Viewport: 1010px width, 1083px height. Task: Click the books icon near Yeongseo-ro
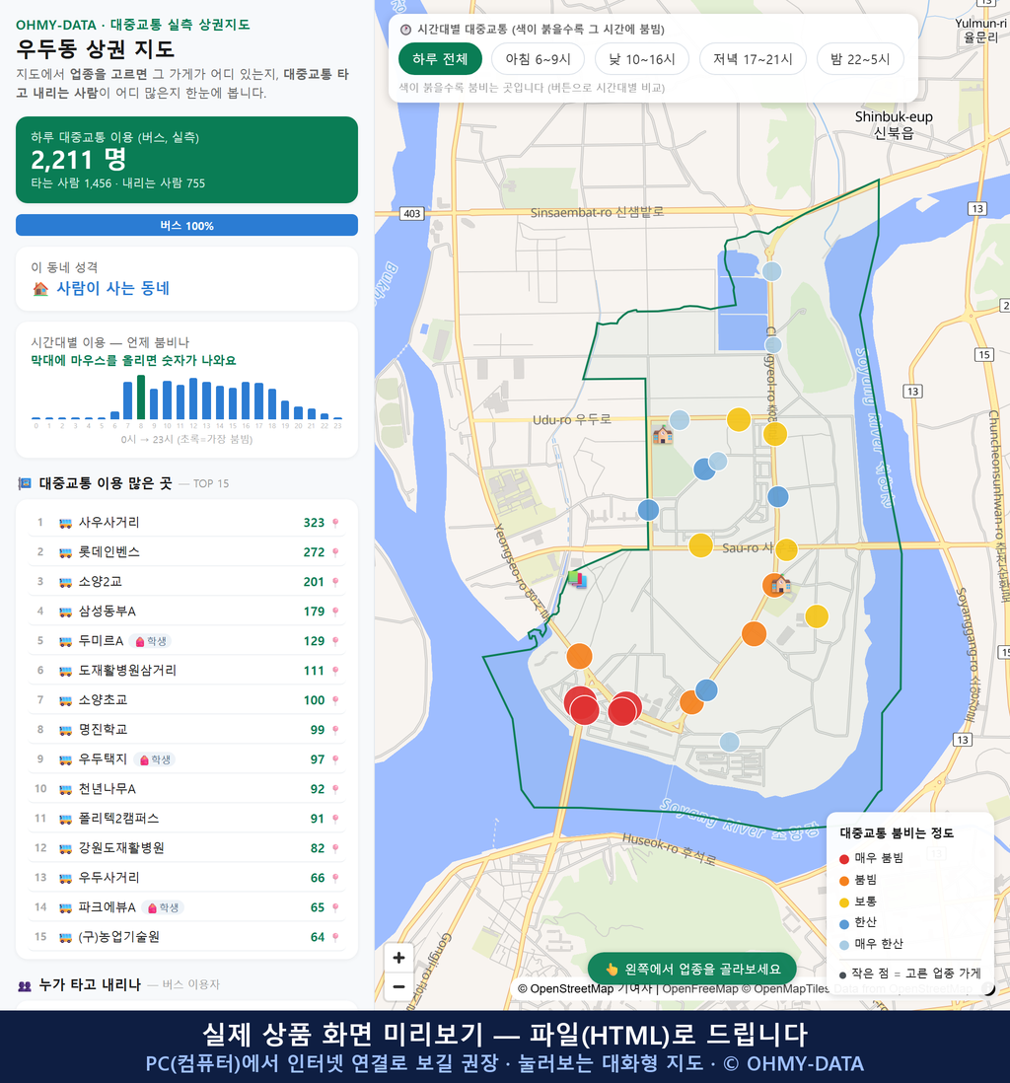pyautogui.click(x=577, y=579)
